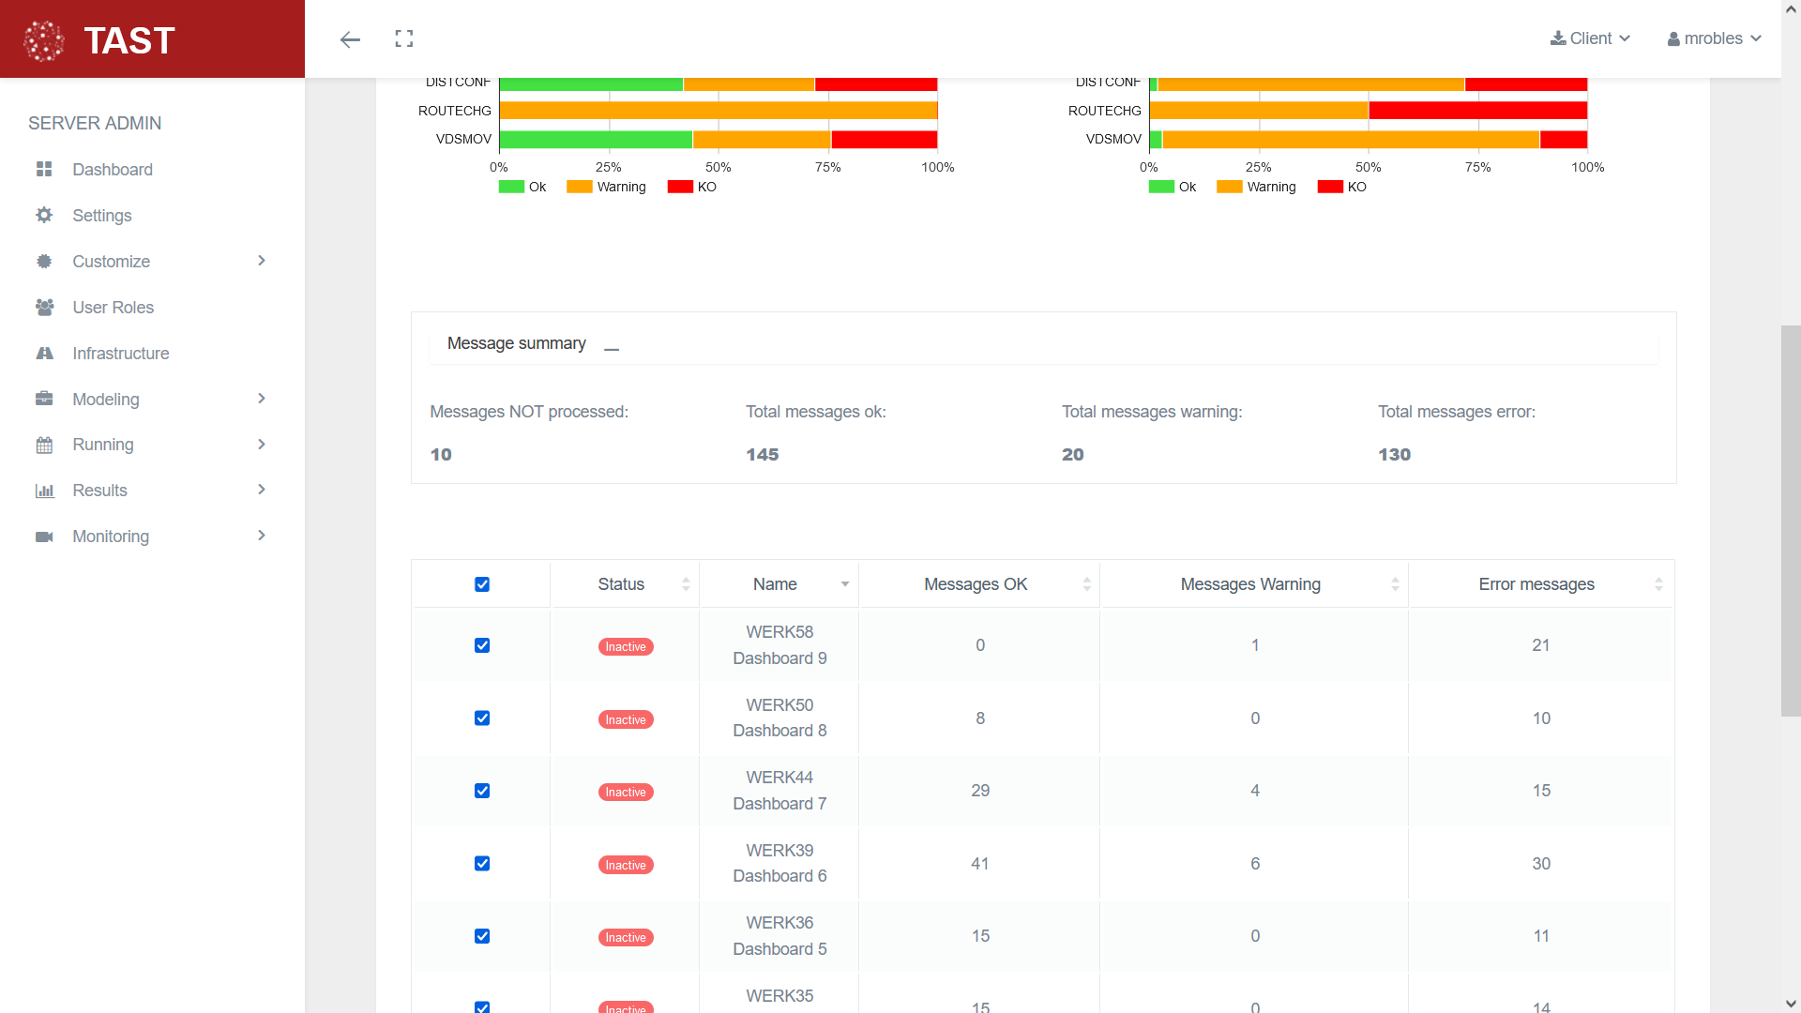Toggle fullscreen mode icon
This screenshot has height=1013, width=1801.
point(404,38)
